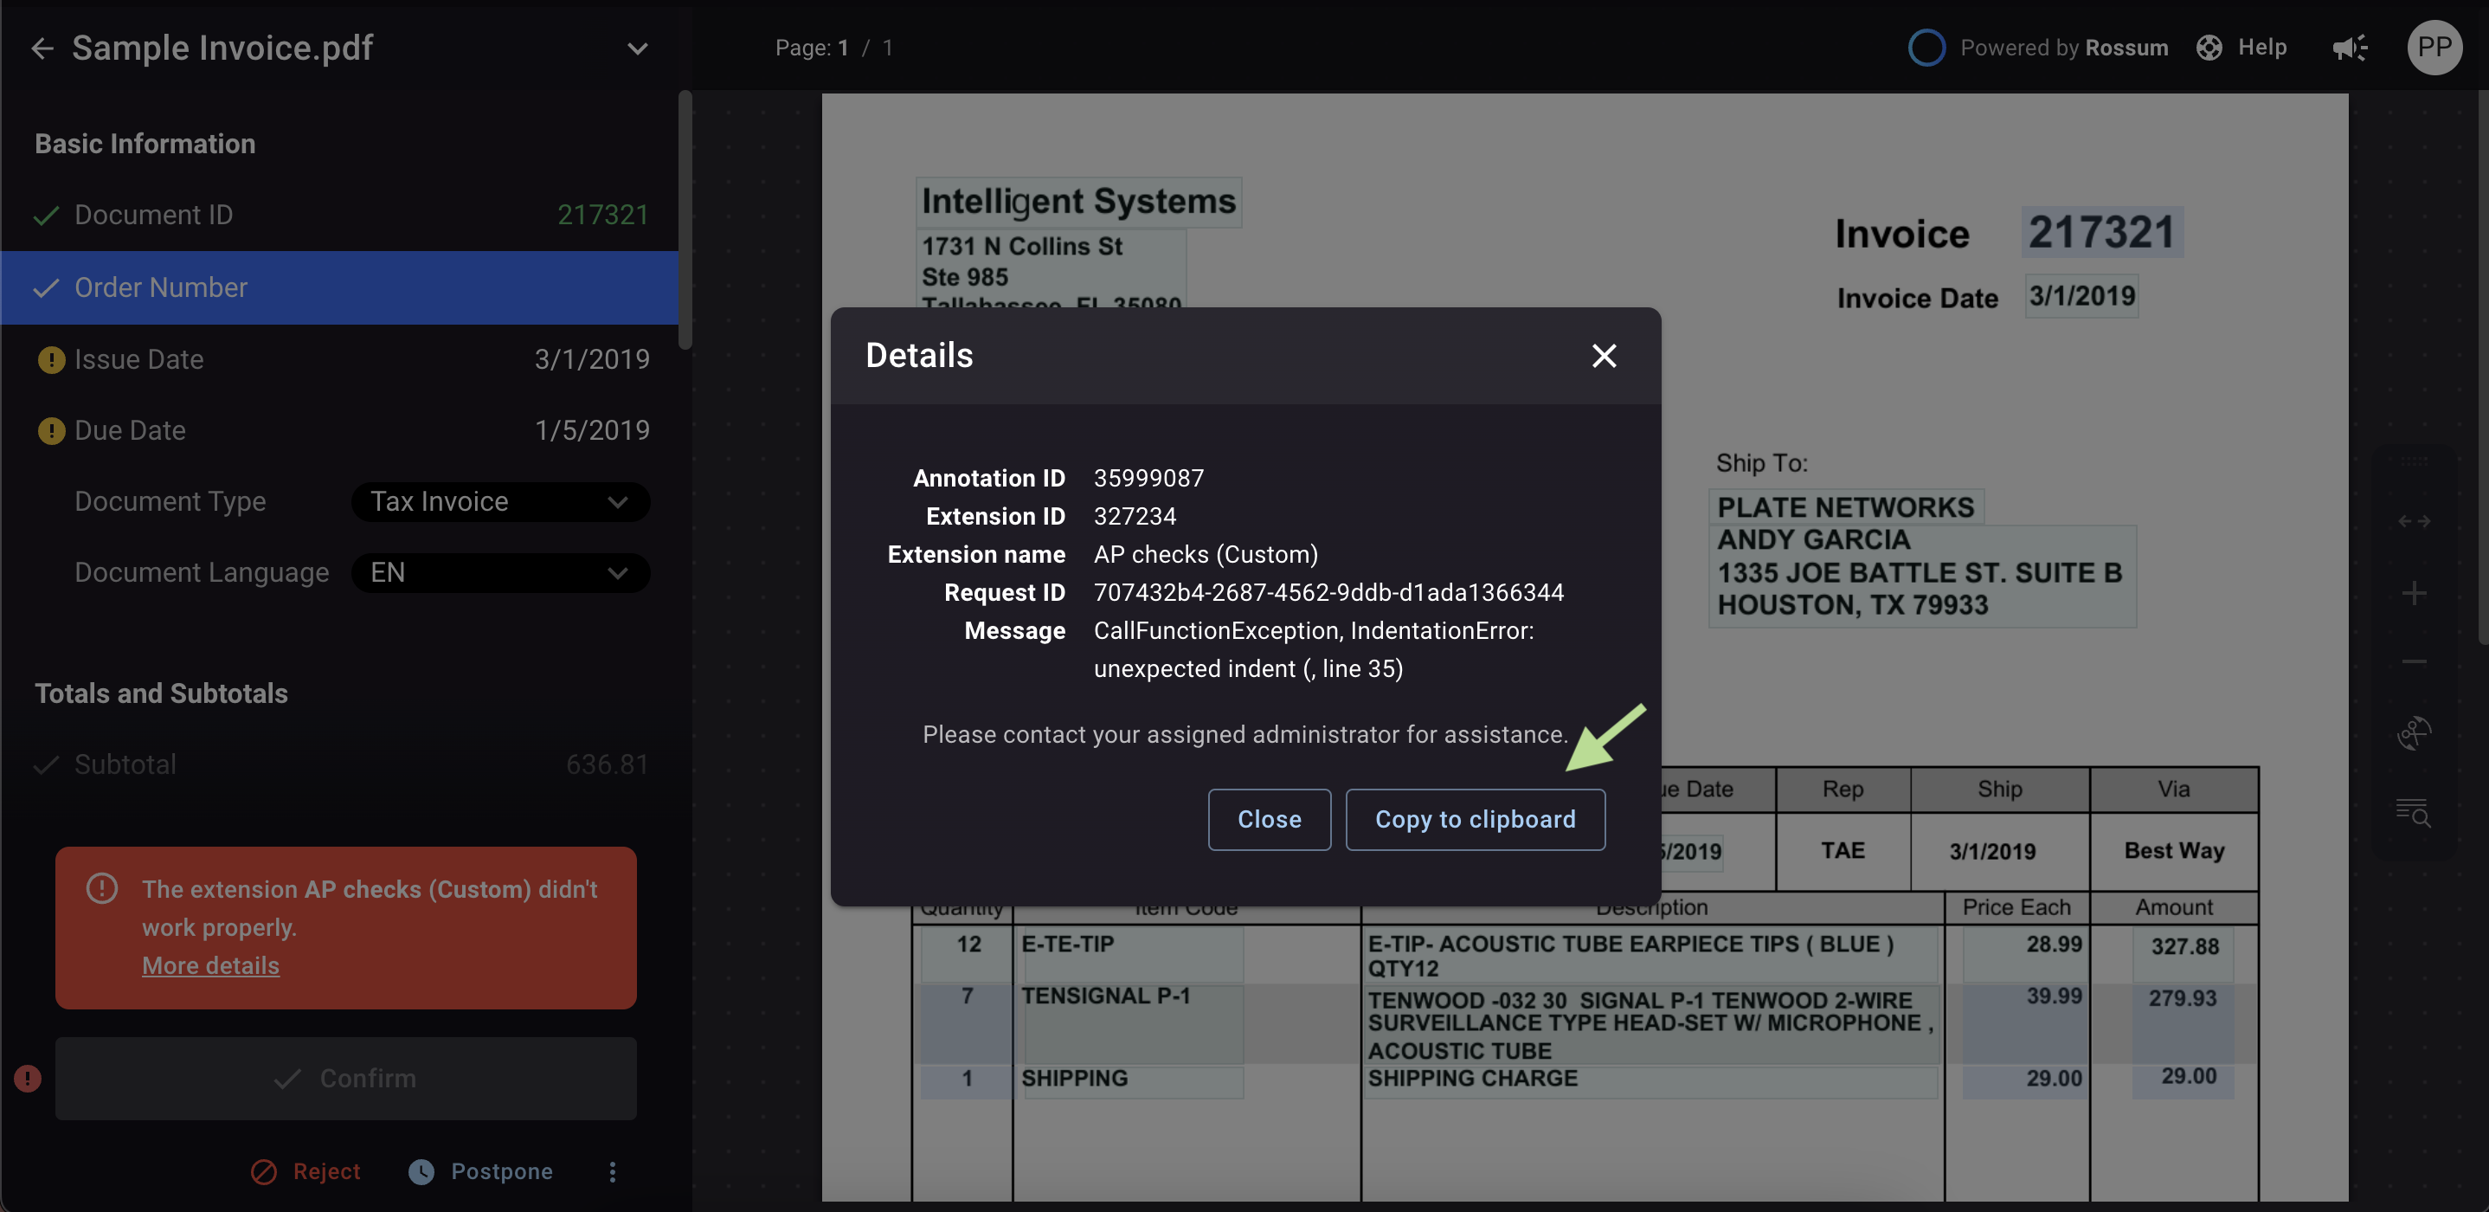2489x1212 pixels.
Task: Open the PP user profile avatar
Action: pyautogui.click(x=2433, y=48)
